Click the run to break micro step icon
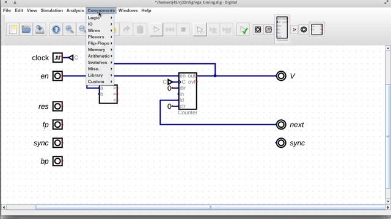Screen dimensions: 391x219 [227, 30]
